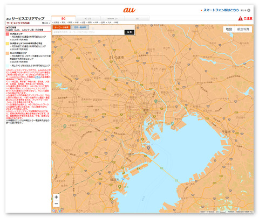Click the au logo
Image resolution: width=259 pixels, height=218 pixels.
tap(129, 10)
